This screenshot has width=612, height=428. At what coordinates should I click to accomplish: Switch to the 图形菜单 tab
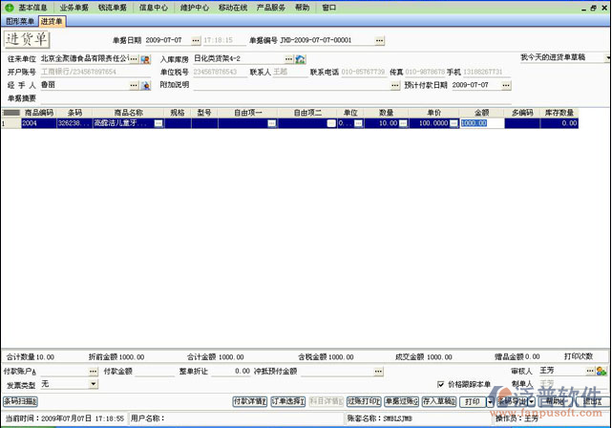[19, 20]
